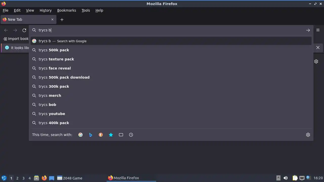Pick suggestion 'trycs 400k pack'
This screenshot has width=324, height=182.
(x=171, y=123)
